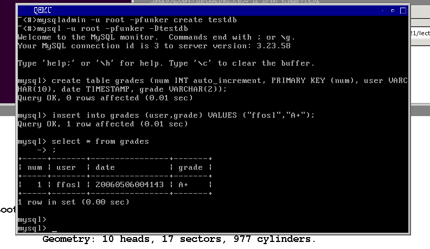Click the 'date' column header
The width and height of the screenshot is (430, 249).
coord(105,168)
